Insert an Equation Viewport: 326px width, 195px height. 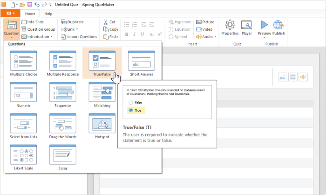(x=179, y=29)
